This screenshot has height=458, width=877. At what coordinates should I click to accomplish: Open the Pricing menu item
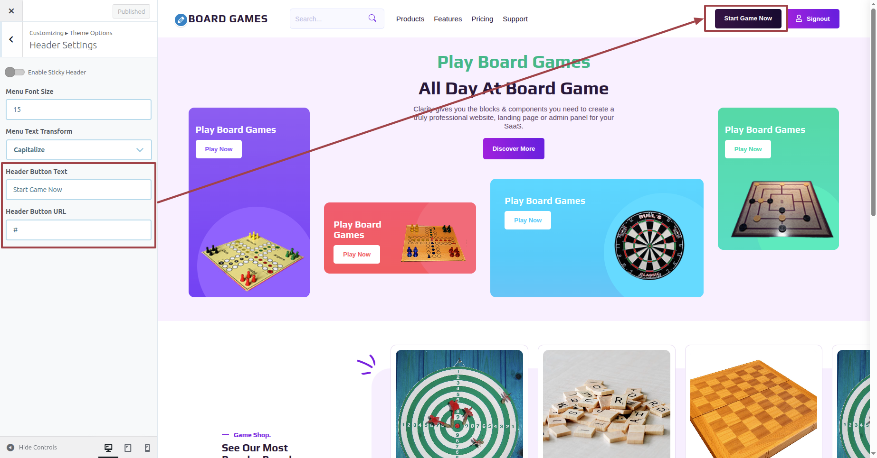pos(482,19)
